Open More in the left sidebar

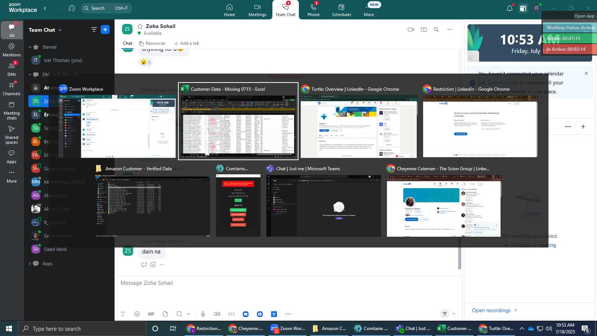(12, 176)
